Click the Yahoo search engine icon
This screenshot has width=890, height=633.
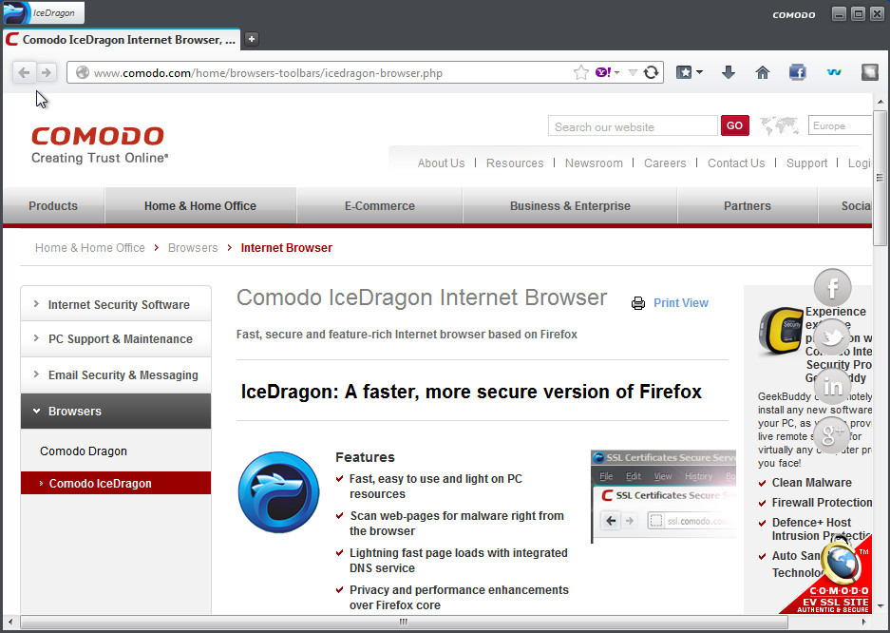click(x=603, y=72)
